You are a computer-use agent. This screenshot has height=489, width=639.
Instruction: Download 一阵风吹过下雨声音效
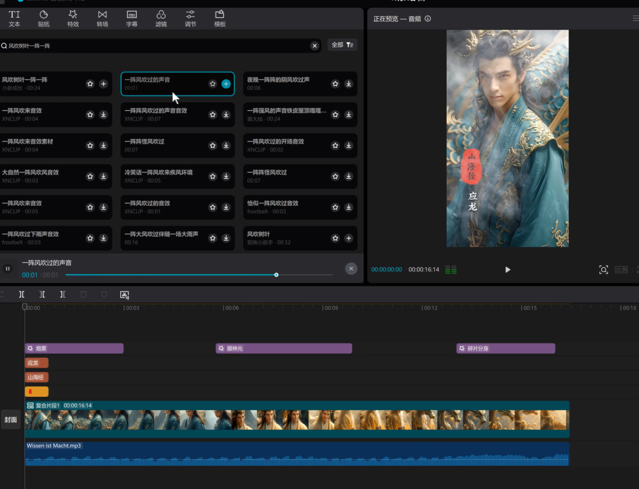click(104, 238)
